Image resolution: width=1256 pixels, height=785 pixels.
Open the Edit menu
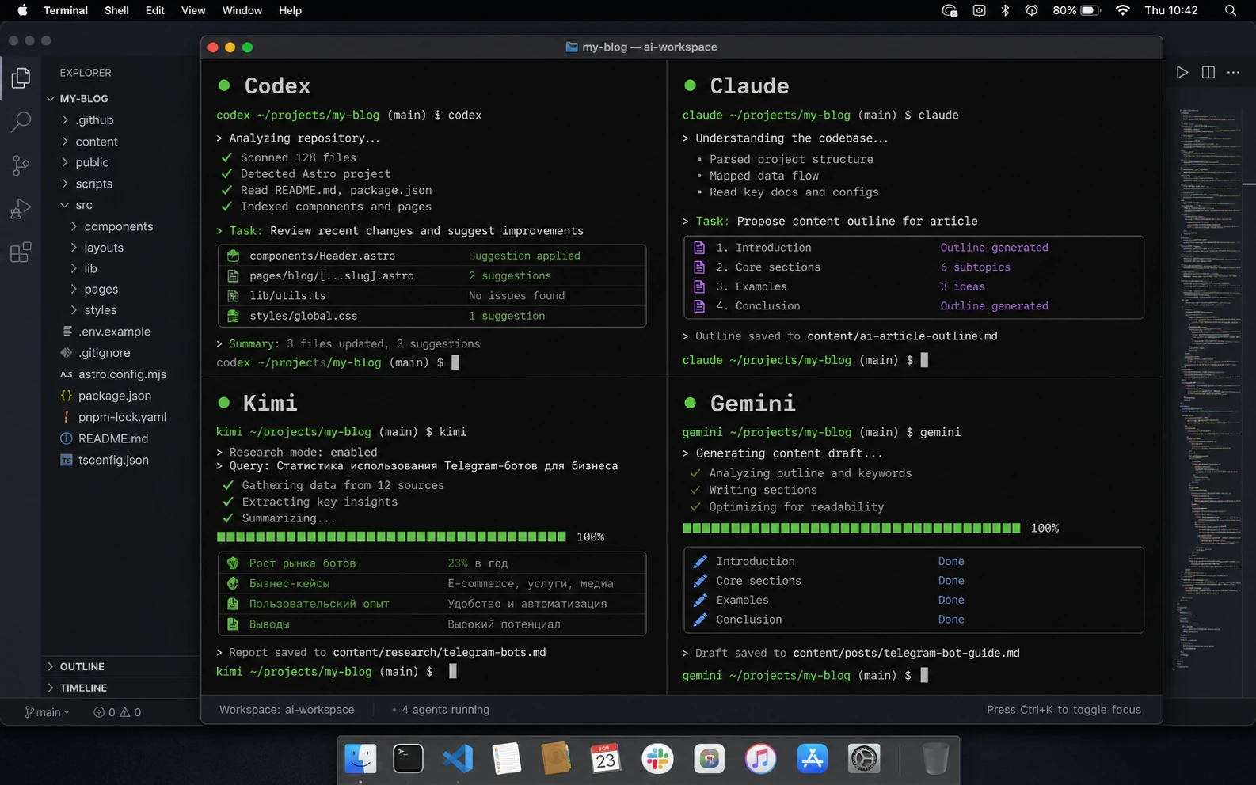click(155, 10)
